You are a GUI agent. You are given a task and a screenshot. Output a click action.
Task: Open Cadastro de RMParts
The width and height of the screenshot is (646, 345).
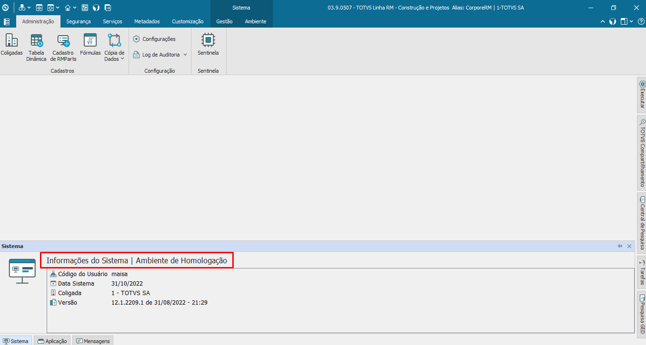[63, 48]
